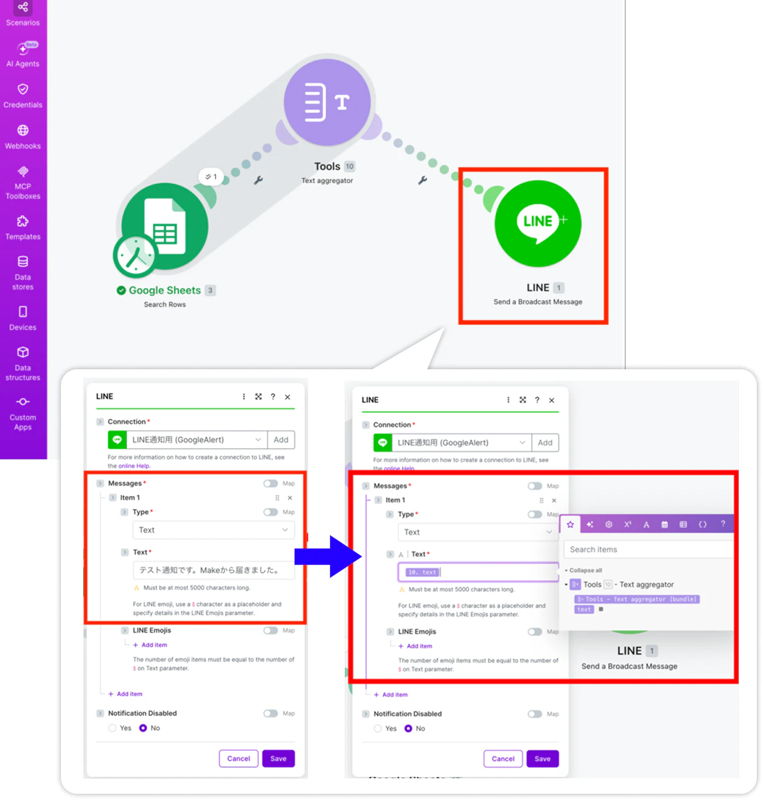Select the Google Sheets Search Rows module
This screenshot has width=763, height=800.
pyautogui.click(x=165, y=226)
